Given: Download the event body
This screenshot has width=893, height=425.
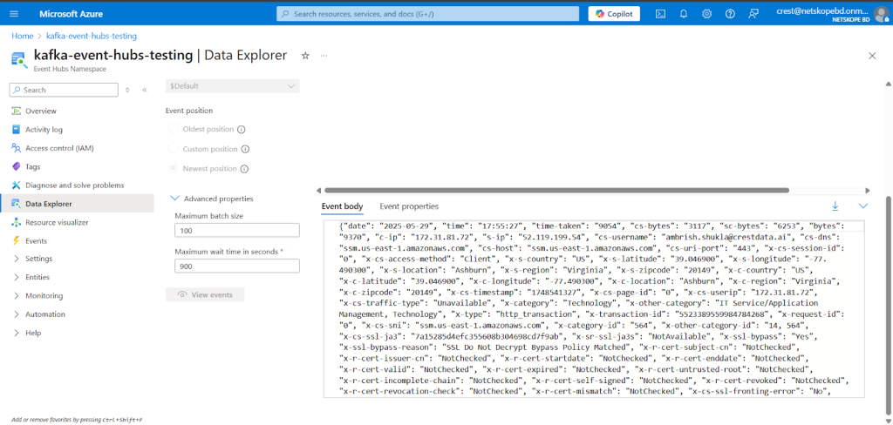Looking at the screenshot, I should (x=835, y=206).
